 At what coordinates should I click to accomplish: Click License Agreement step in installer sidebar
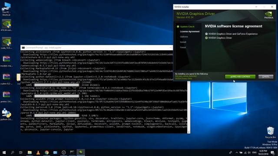[190, 32]
